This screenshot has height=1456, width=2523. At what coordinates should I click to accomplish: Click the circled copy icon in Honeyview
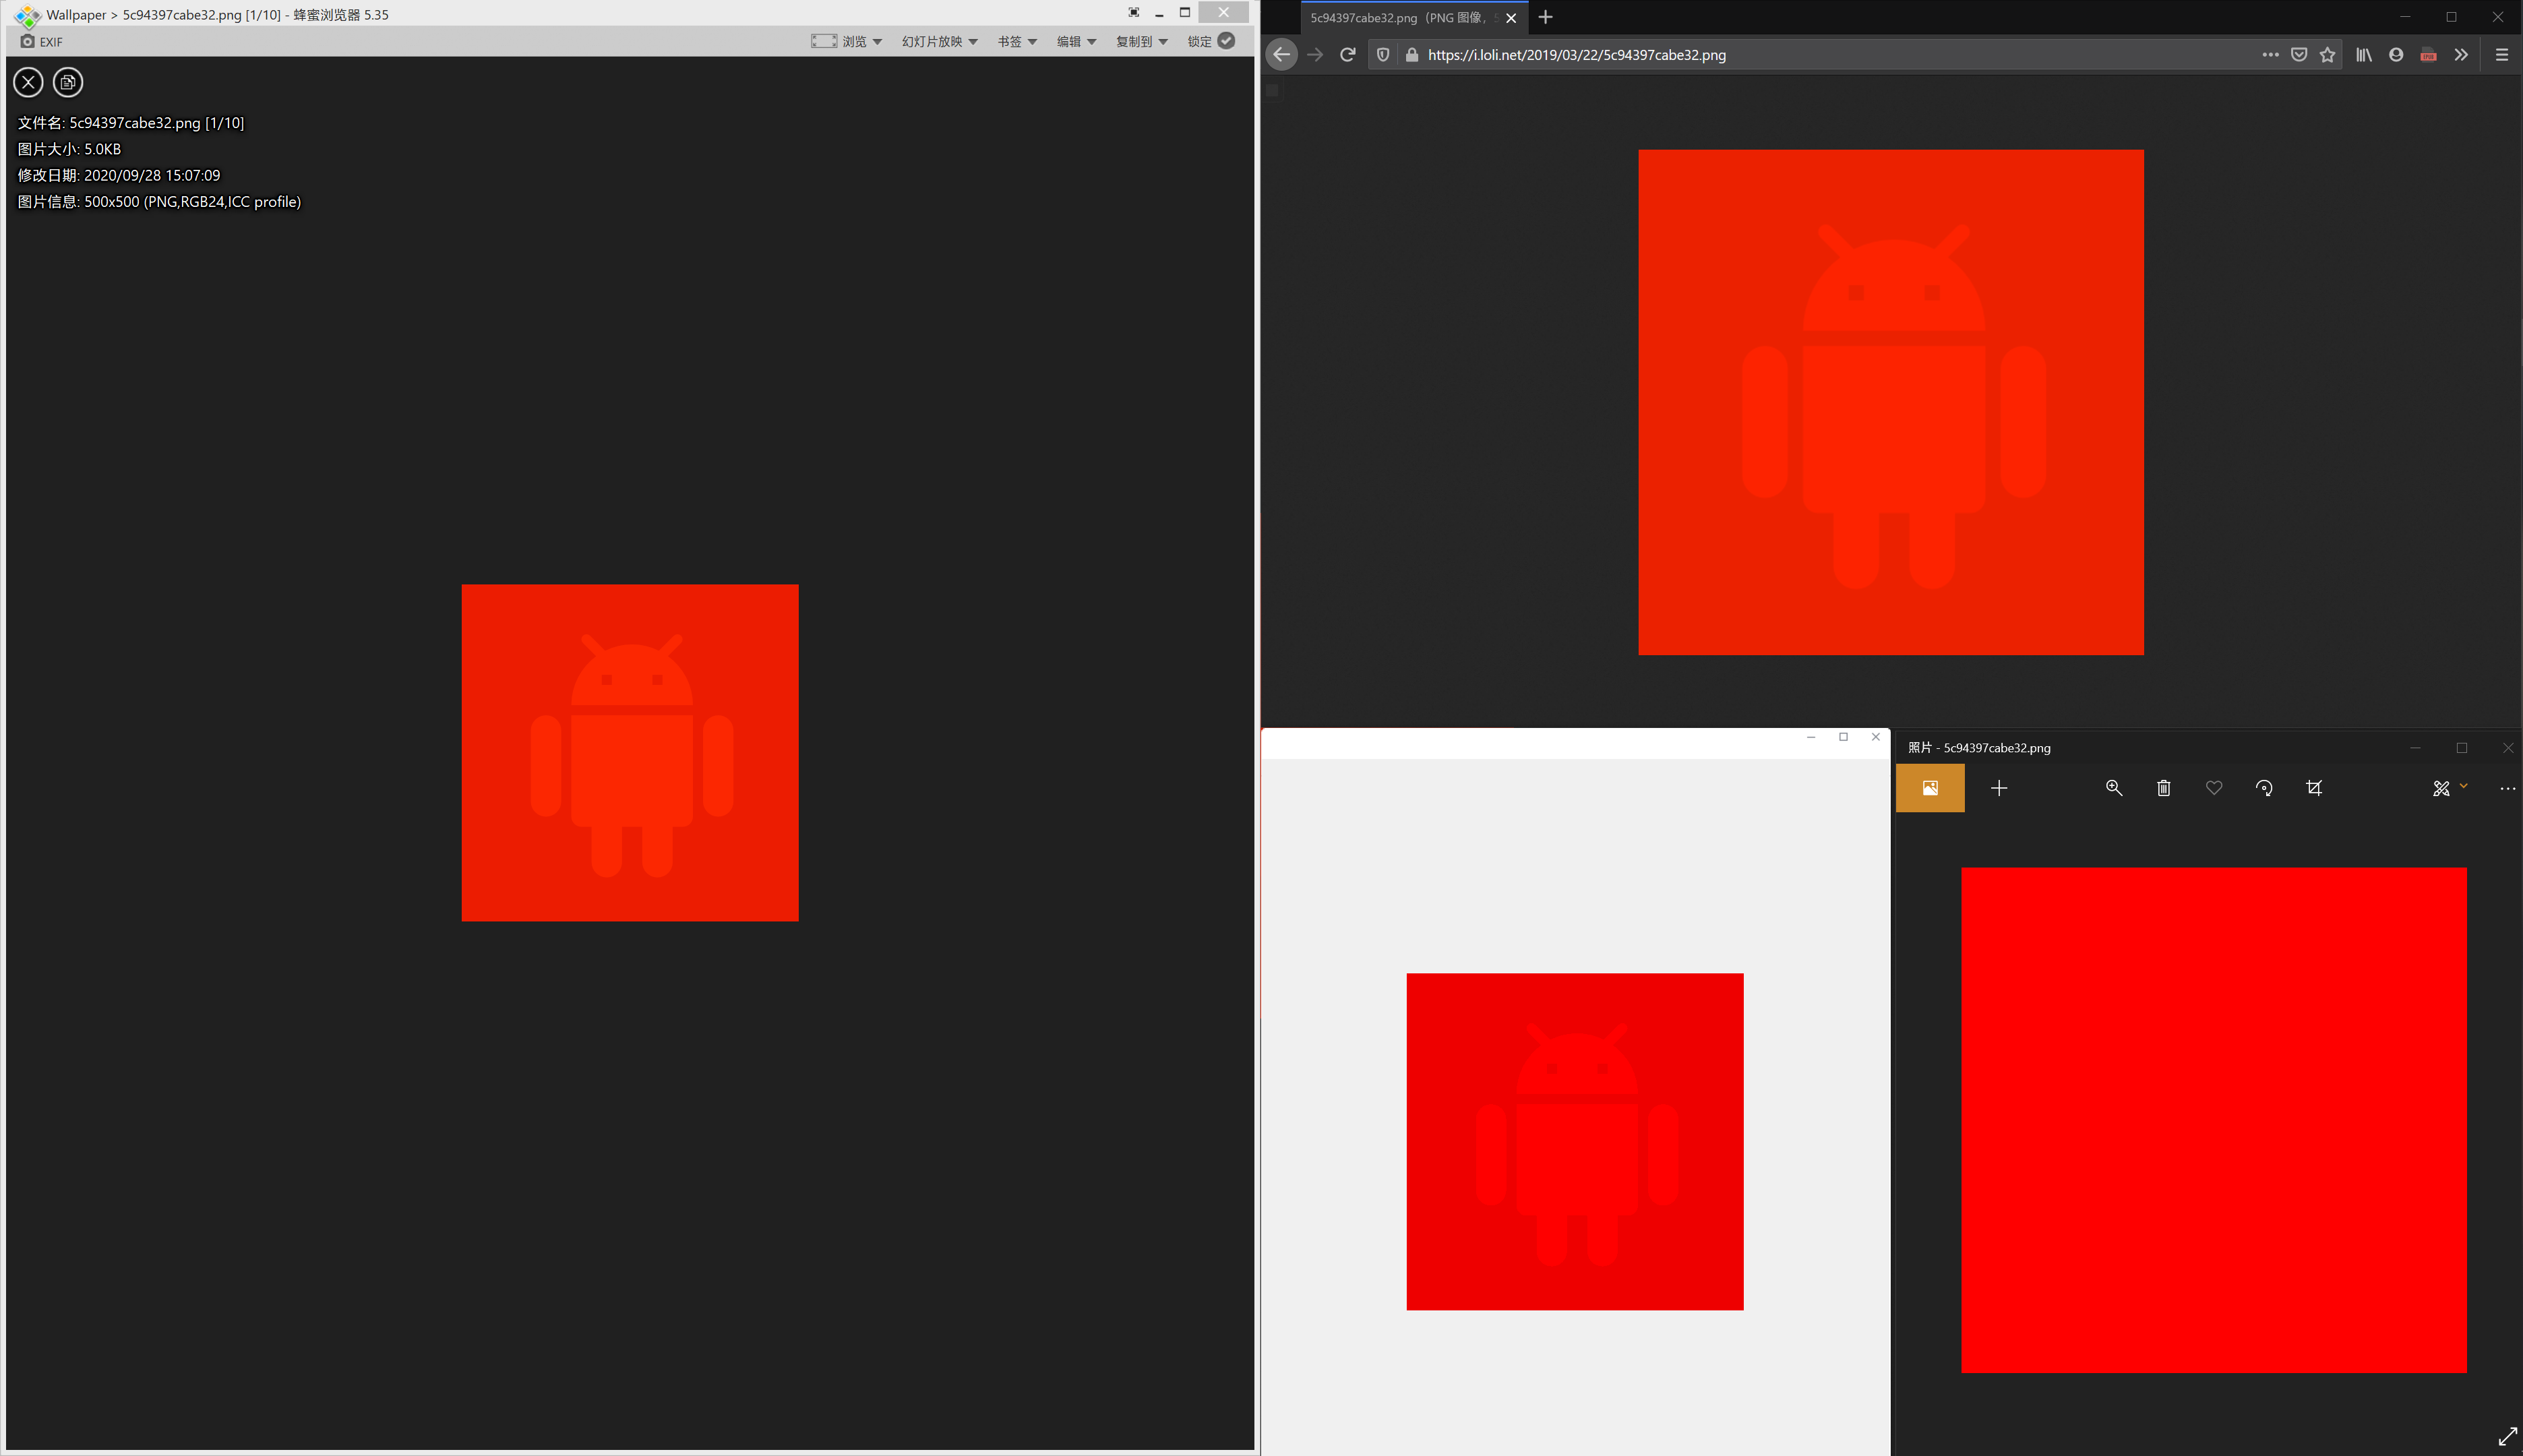[x=68, y=82]
